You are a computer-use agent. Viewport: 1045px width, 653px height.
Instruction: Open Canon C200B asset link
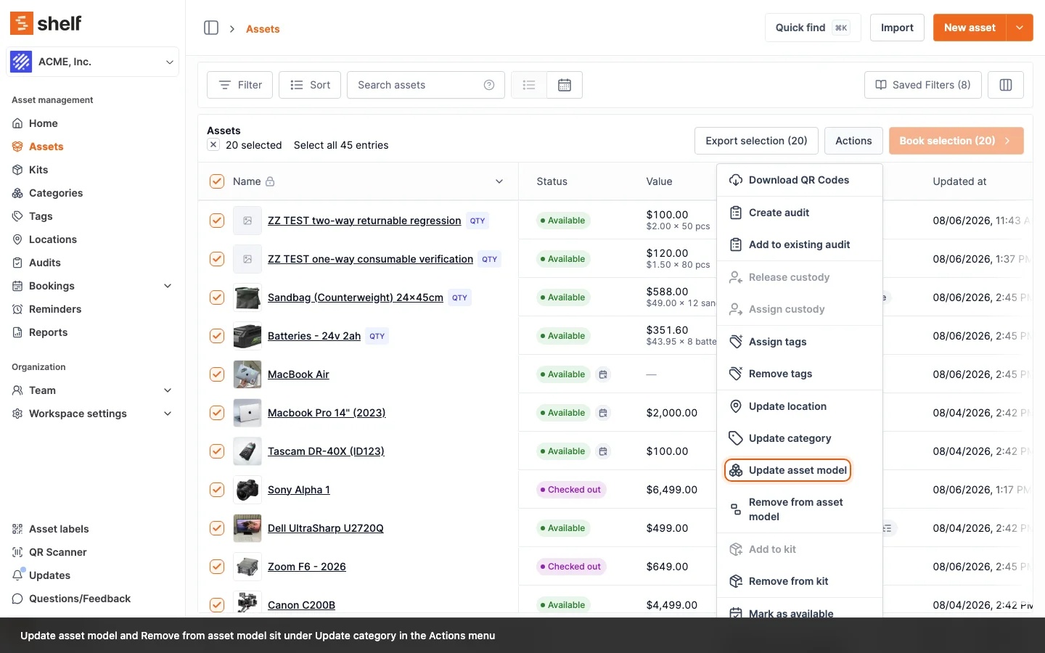click(301, 605)
